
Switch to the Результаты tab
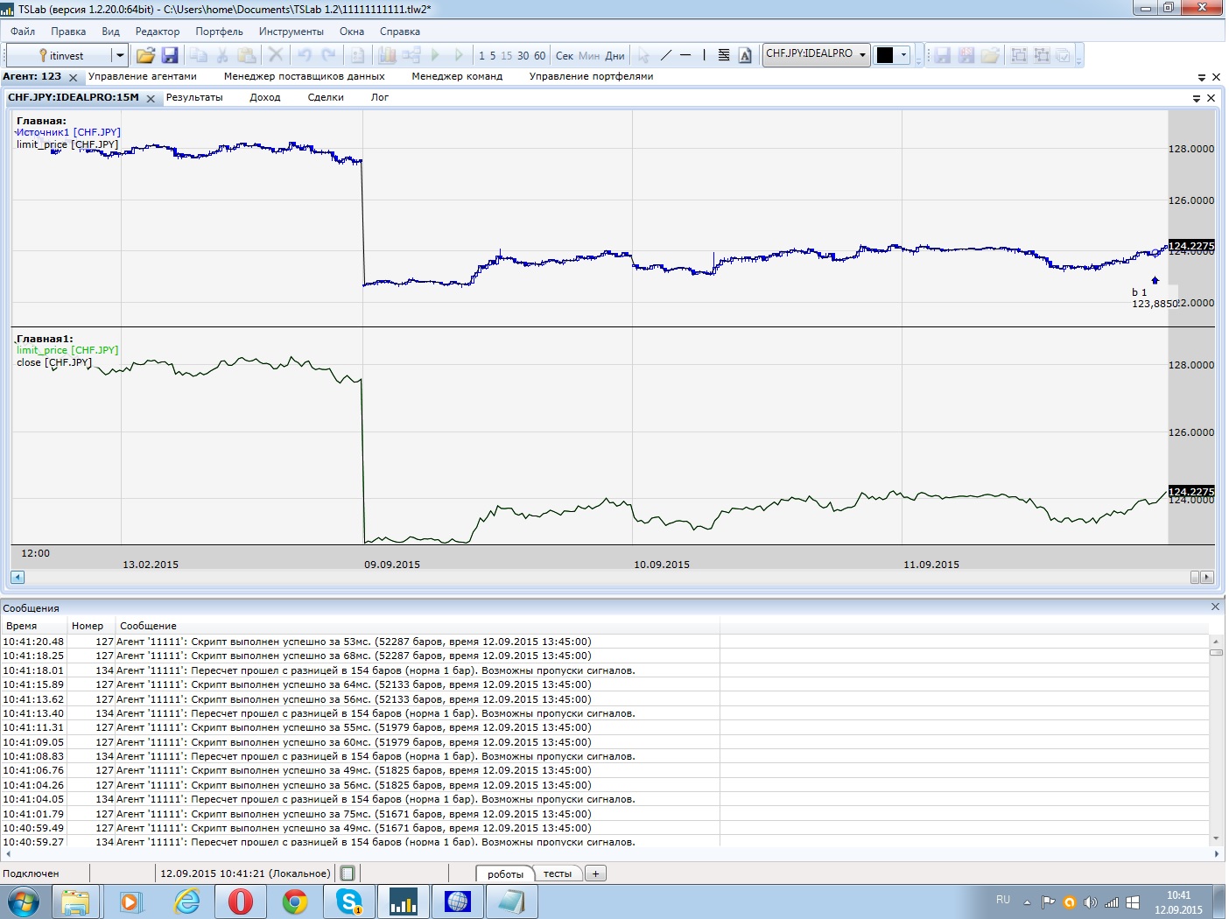click(x=194, y=97)
